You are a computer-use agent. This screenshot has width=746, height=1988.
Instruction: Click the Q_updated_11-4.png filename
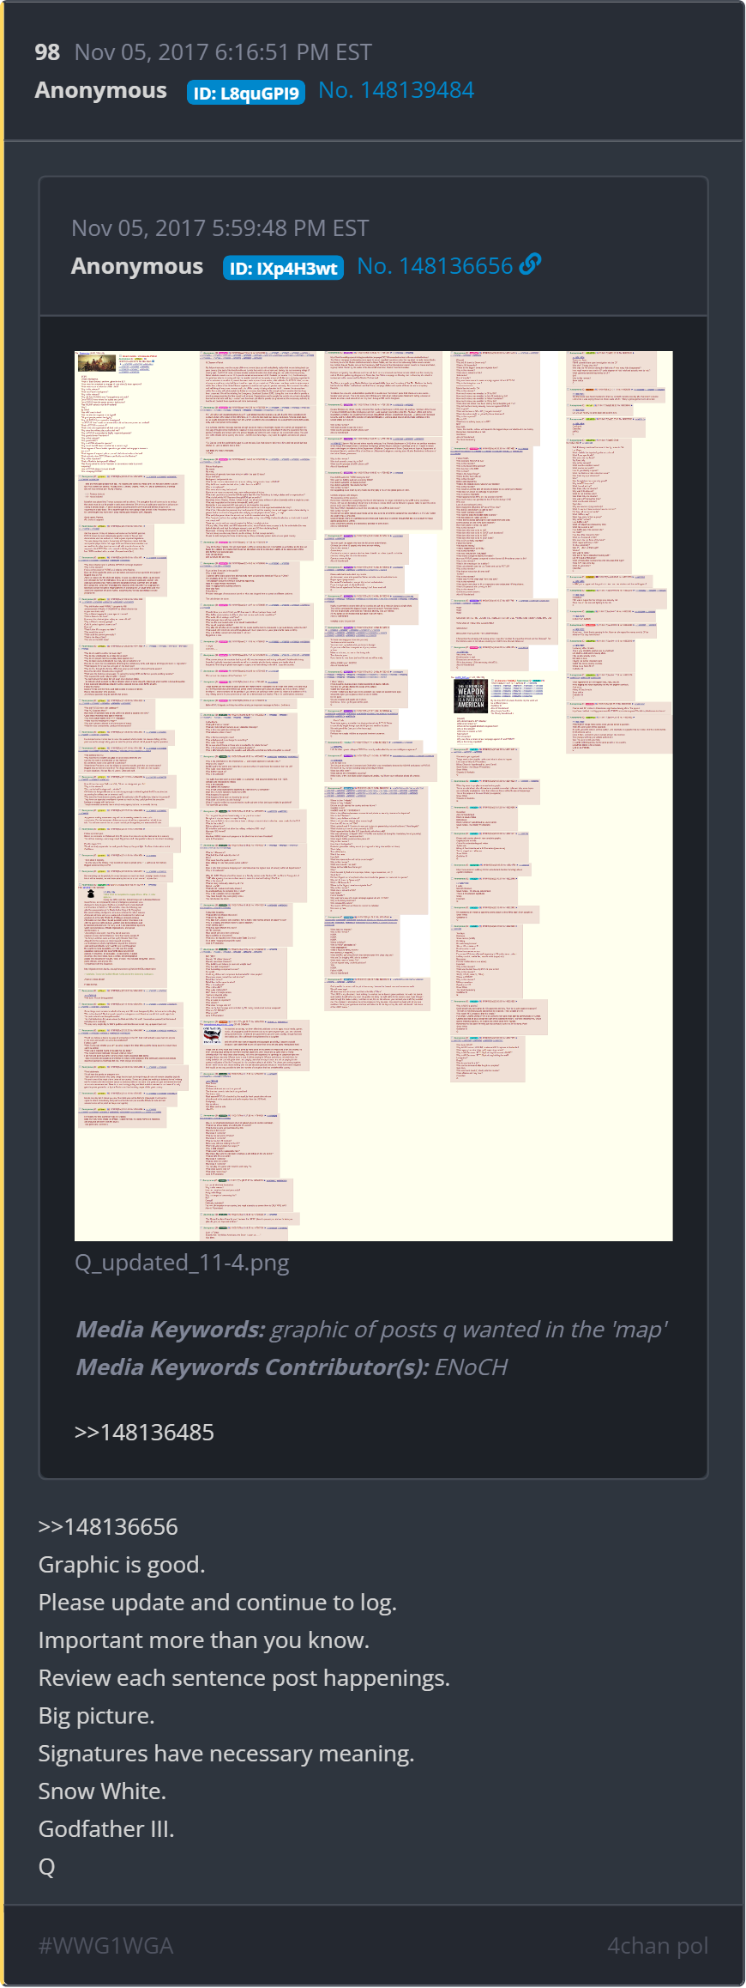[x=182, y=1263]
